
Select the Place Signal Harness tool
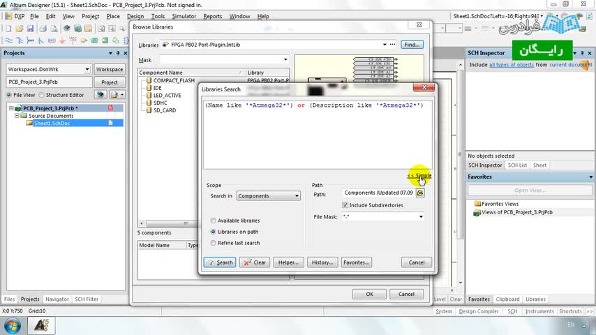click(31, 40)
